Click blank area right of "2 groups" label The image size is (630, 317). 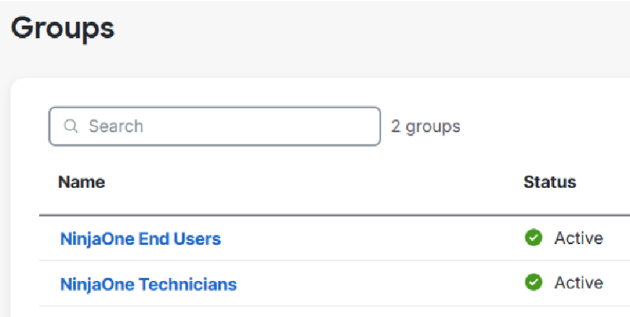542,127
